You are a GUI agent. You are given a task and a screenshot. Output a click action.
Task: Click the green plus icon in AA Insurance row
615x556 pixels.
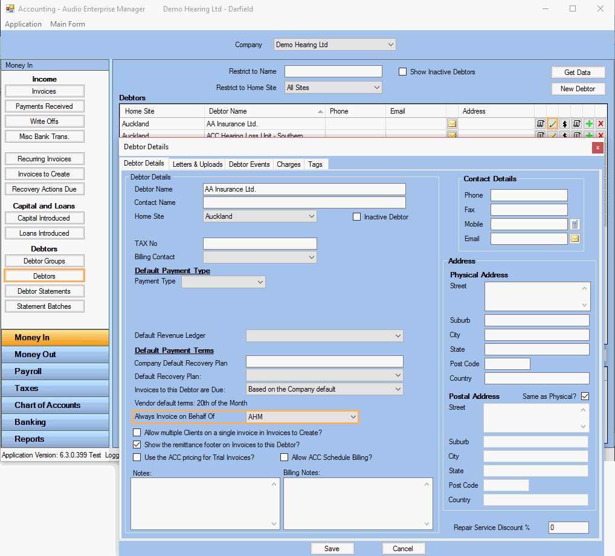point(588,124)
